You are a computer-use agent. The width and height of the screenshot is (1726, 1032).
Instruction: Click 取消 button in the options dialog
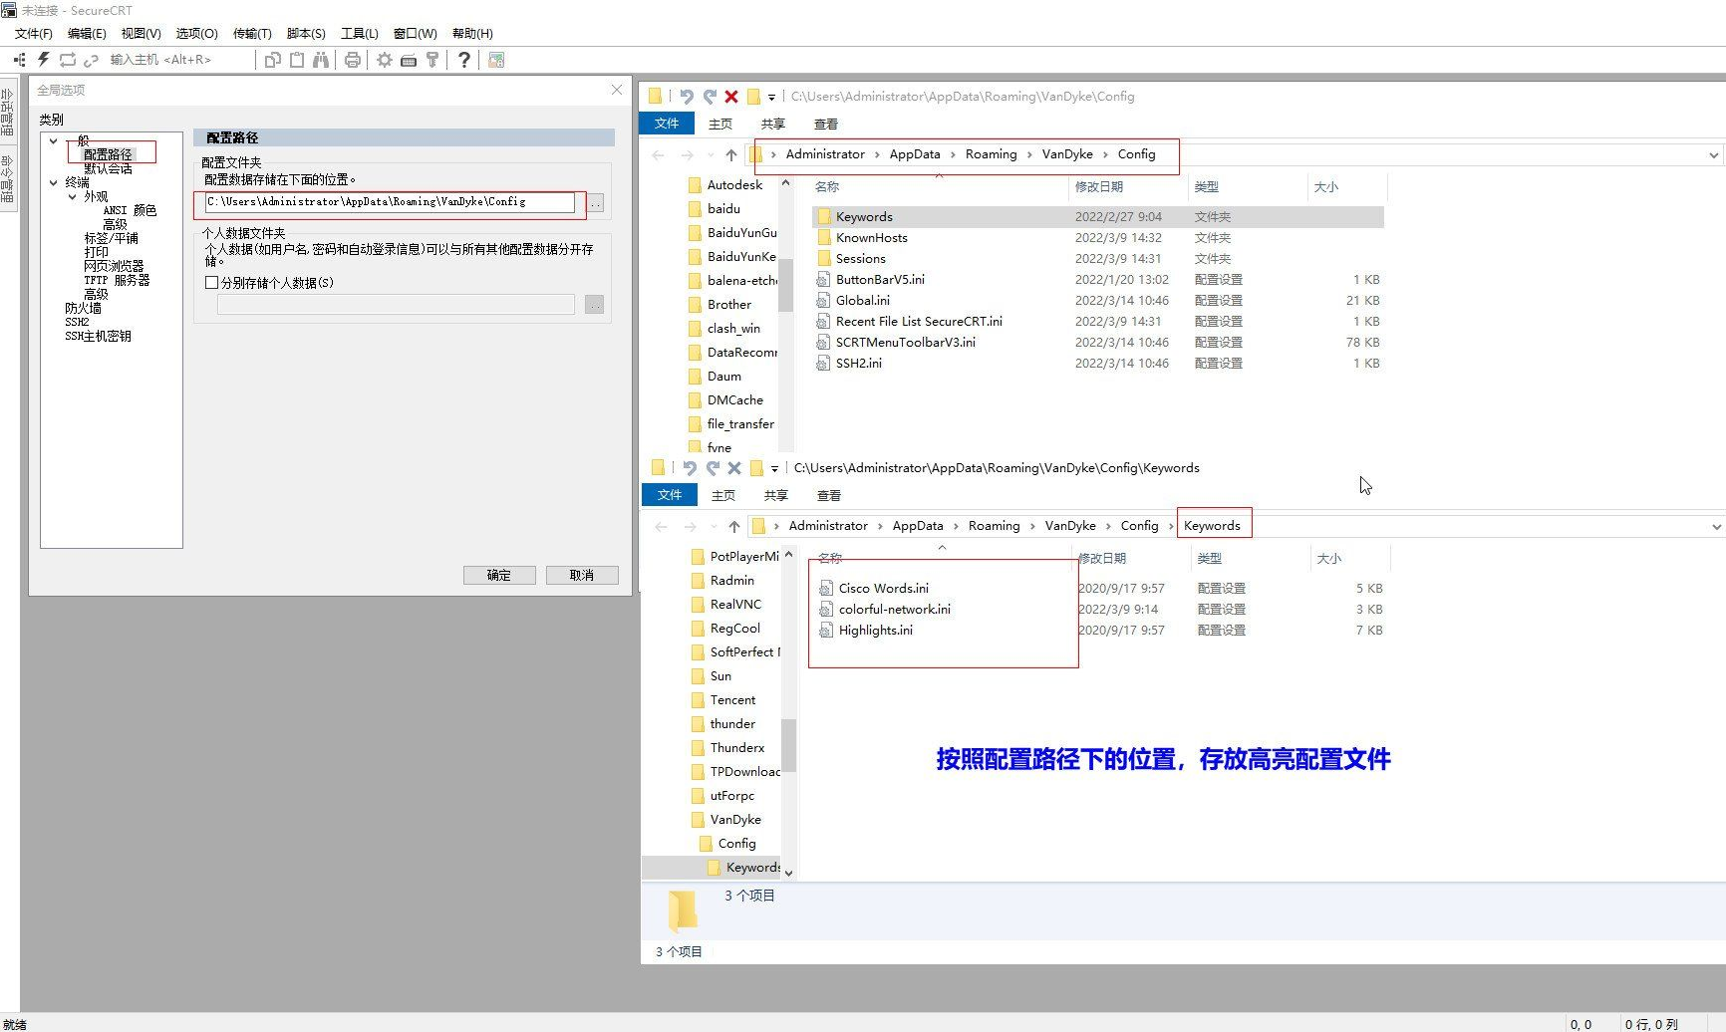582,576
